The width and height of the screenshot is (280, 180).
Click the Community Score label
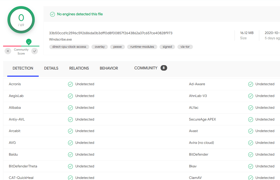point(21,51)
